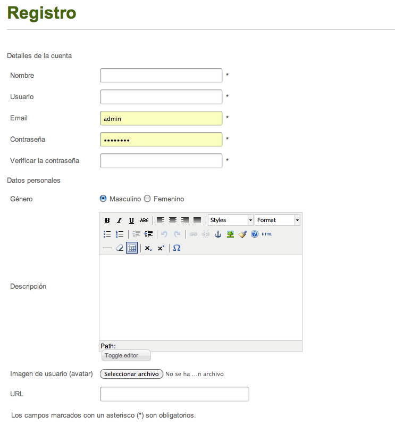Apply strikethrough with the ABC icon
This screenshot has height=424, width=395.
(144, 221)
